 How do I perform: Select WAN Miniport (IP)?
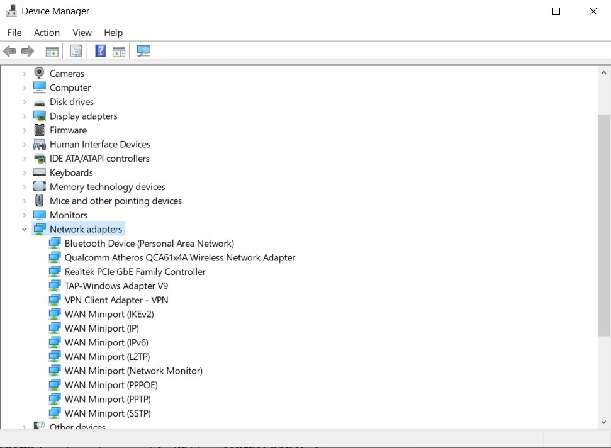click(x=102, y=328)
